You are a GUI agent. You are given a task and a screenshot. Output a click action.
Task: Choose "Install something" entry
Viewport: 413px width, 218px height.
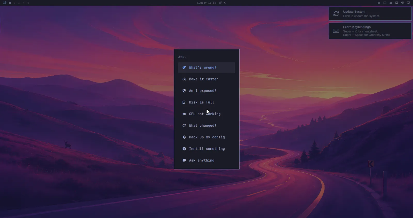[206, 149]
